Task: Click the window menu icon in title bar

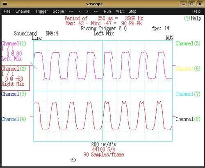Action: click(5, 4)
